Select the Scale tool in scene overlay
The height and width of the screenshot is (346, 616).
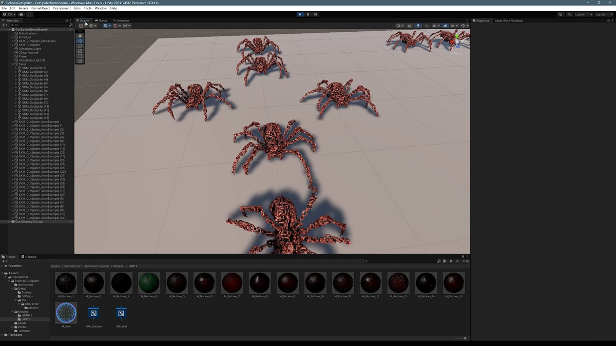tap(80, 51)
